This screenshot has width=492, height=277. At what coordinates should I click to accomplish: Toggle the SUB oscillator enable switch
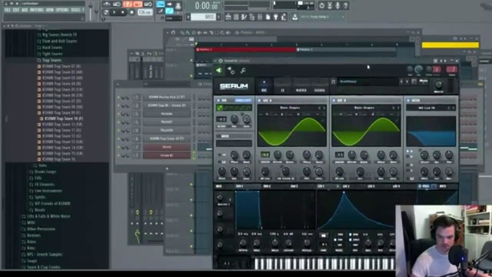pyautogui.click(x=218, y=100)
